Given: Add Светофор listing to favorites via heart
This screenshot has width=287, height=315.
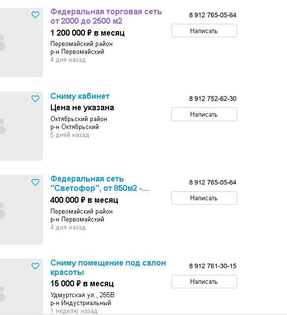Looking at the screenshot, I should tap(36, 182).
